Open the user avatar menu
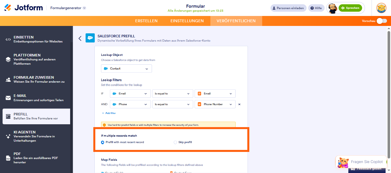The height and width of the screenshot is (173, 391). pyautogui.click(x=381, y=8)
